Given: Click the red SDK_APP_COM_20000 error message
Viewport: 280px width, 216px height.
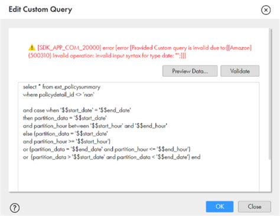Looking at the screenshot, I should (x=140, y=51).
